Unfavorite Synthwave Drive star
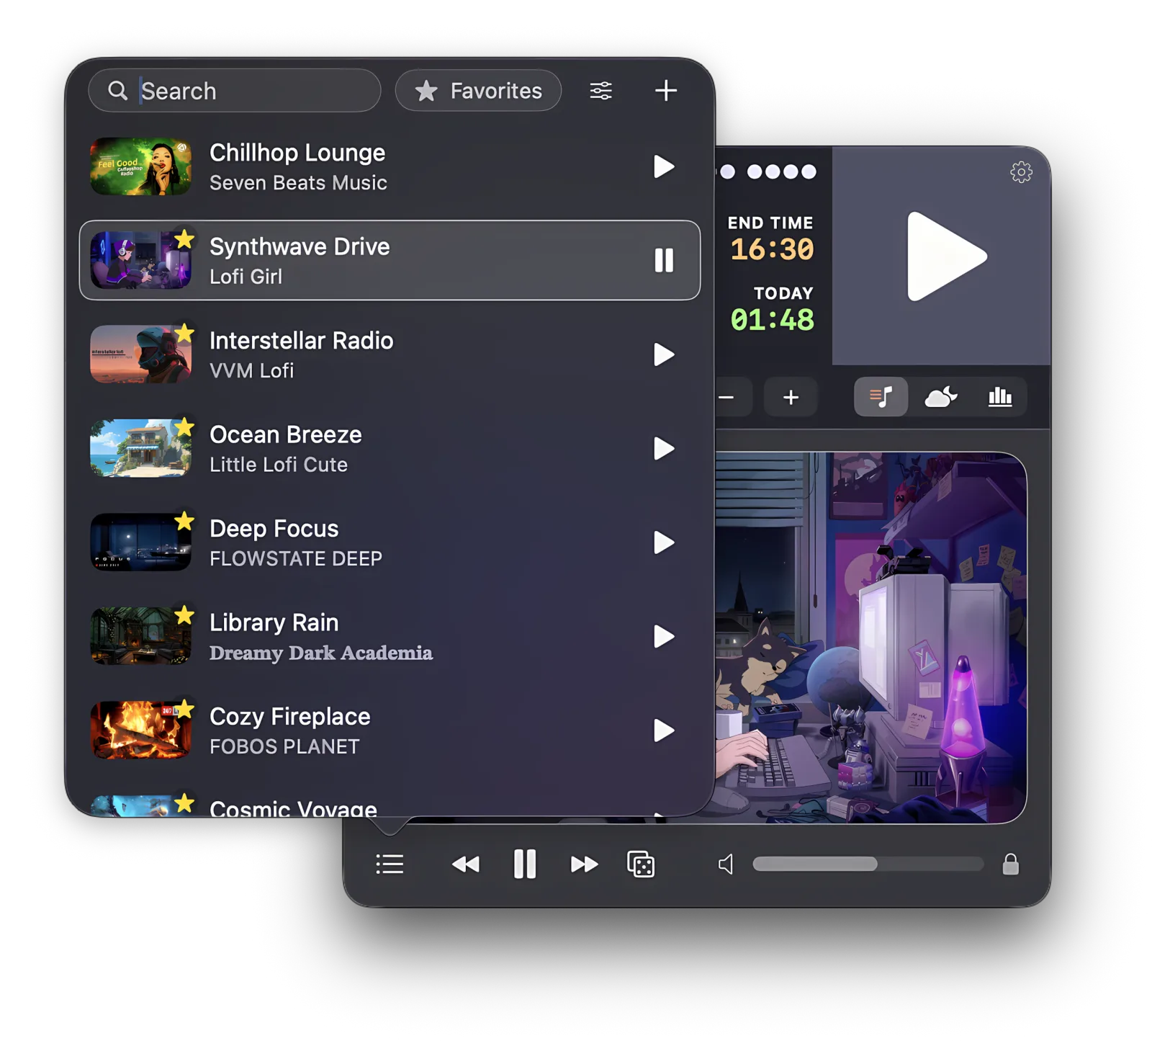Screen dimensions: 1152x1041 (x=184, y=238)
